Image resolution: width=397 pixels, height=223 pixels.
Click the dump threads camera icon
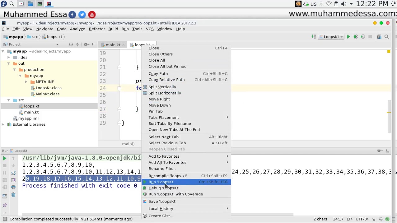point(5,180)
